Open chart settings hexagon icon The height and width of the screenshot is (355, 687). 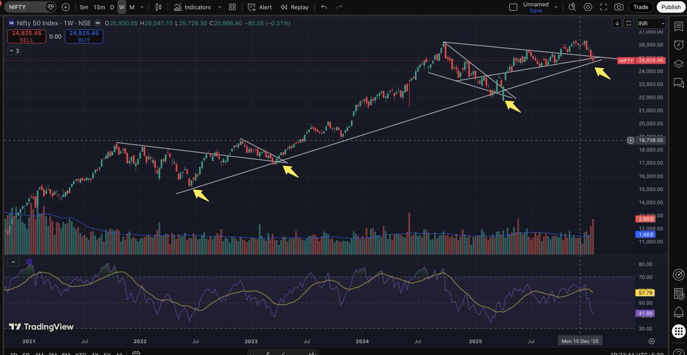[x=588, y=7]
